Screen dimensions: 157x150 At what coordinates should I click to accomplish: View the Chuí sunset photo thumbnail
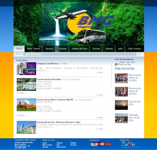point(121,105)
